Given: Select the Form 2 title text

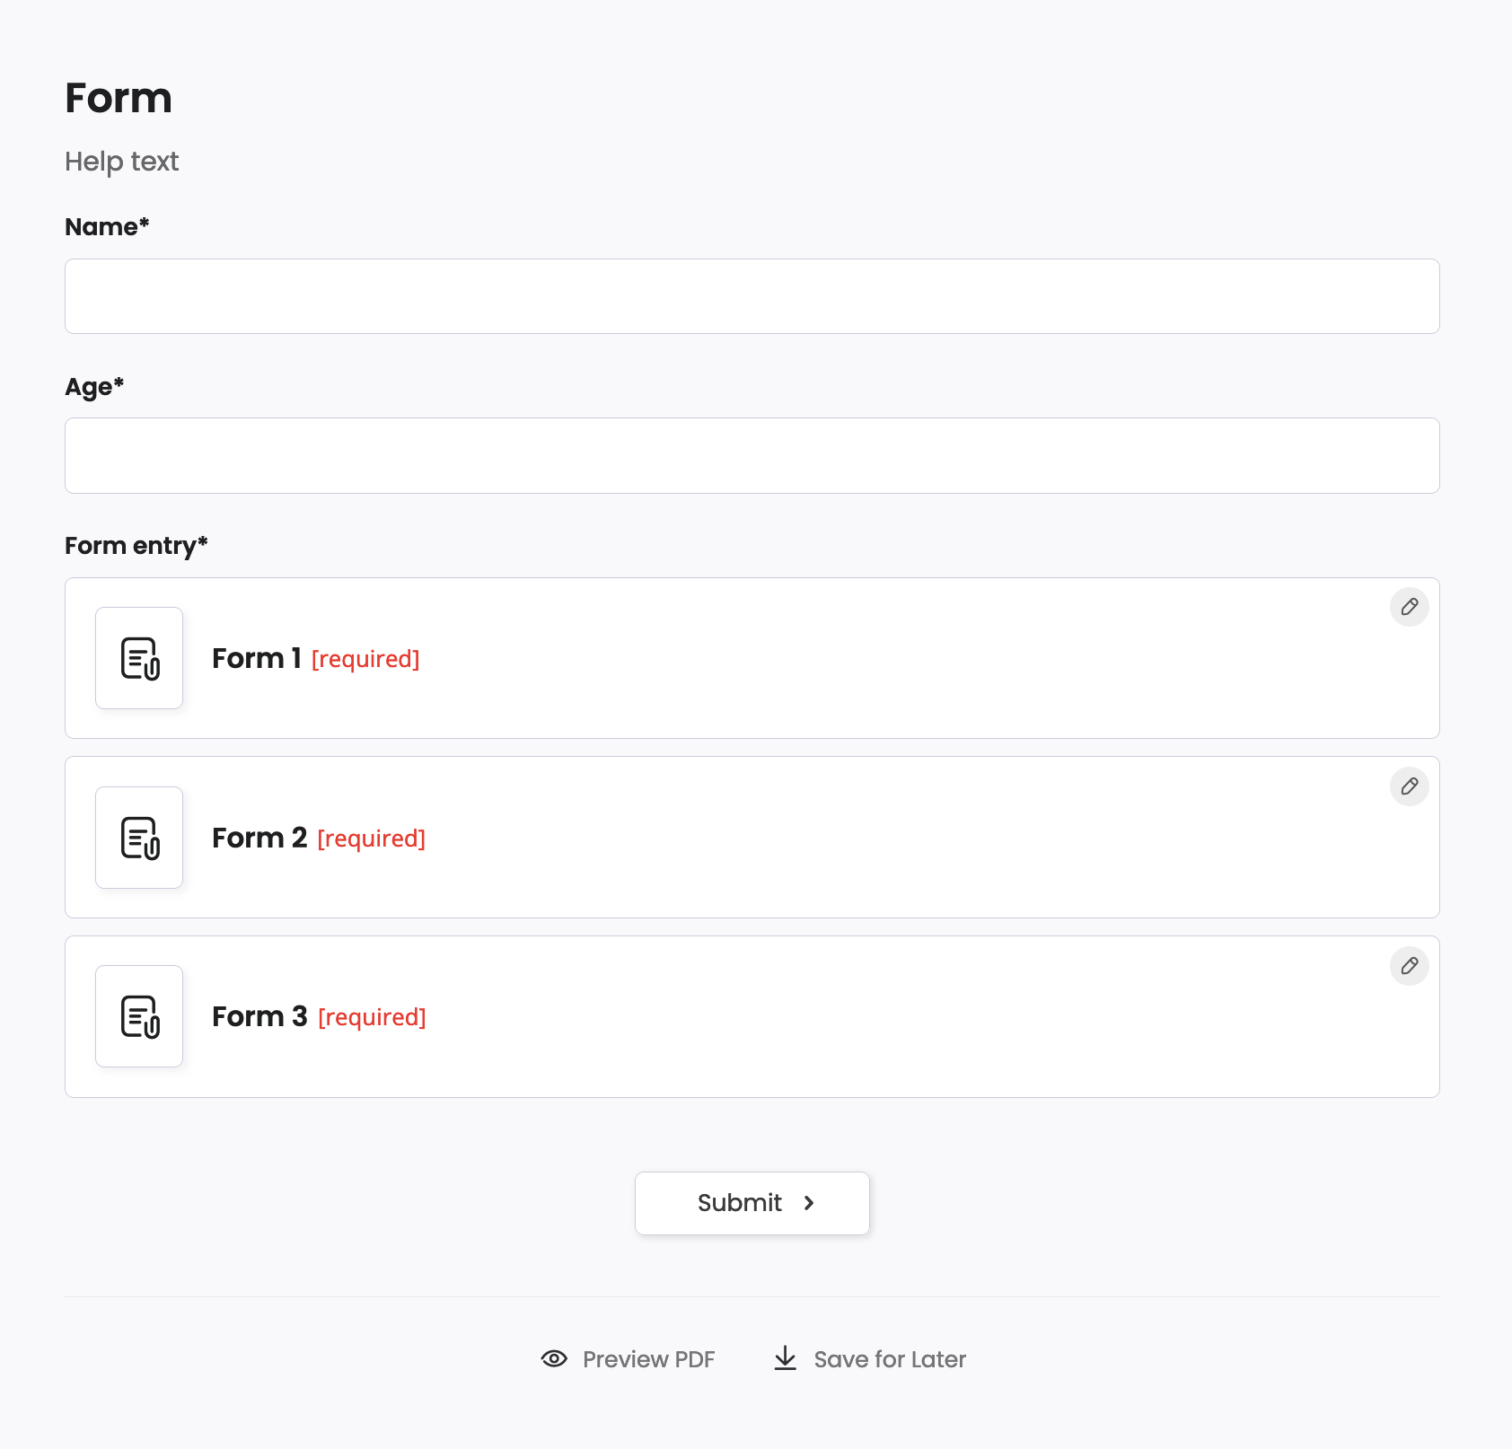Looking at the screenshot, I should pos(259,838).
